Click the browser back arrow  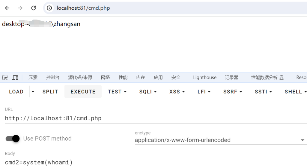(x=7, y=8)
